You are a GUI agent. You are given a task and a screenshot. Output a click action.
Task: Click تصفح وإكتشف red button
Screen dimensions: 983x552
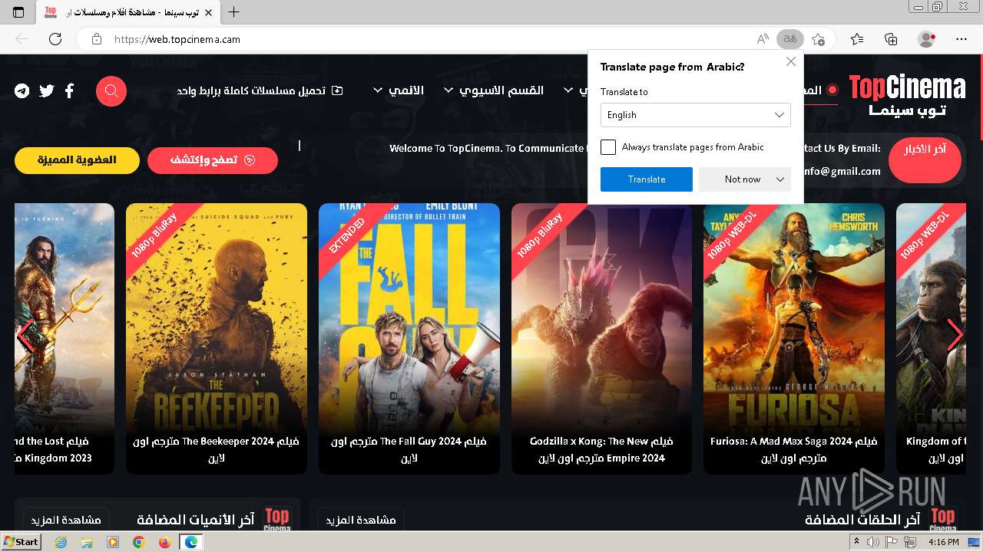coord(213,160)
